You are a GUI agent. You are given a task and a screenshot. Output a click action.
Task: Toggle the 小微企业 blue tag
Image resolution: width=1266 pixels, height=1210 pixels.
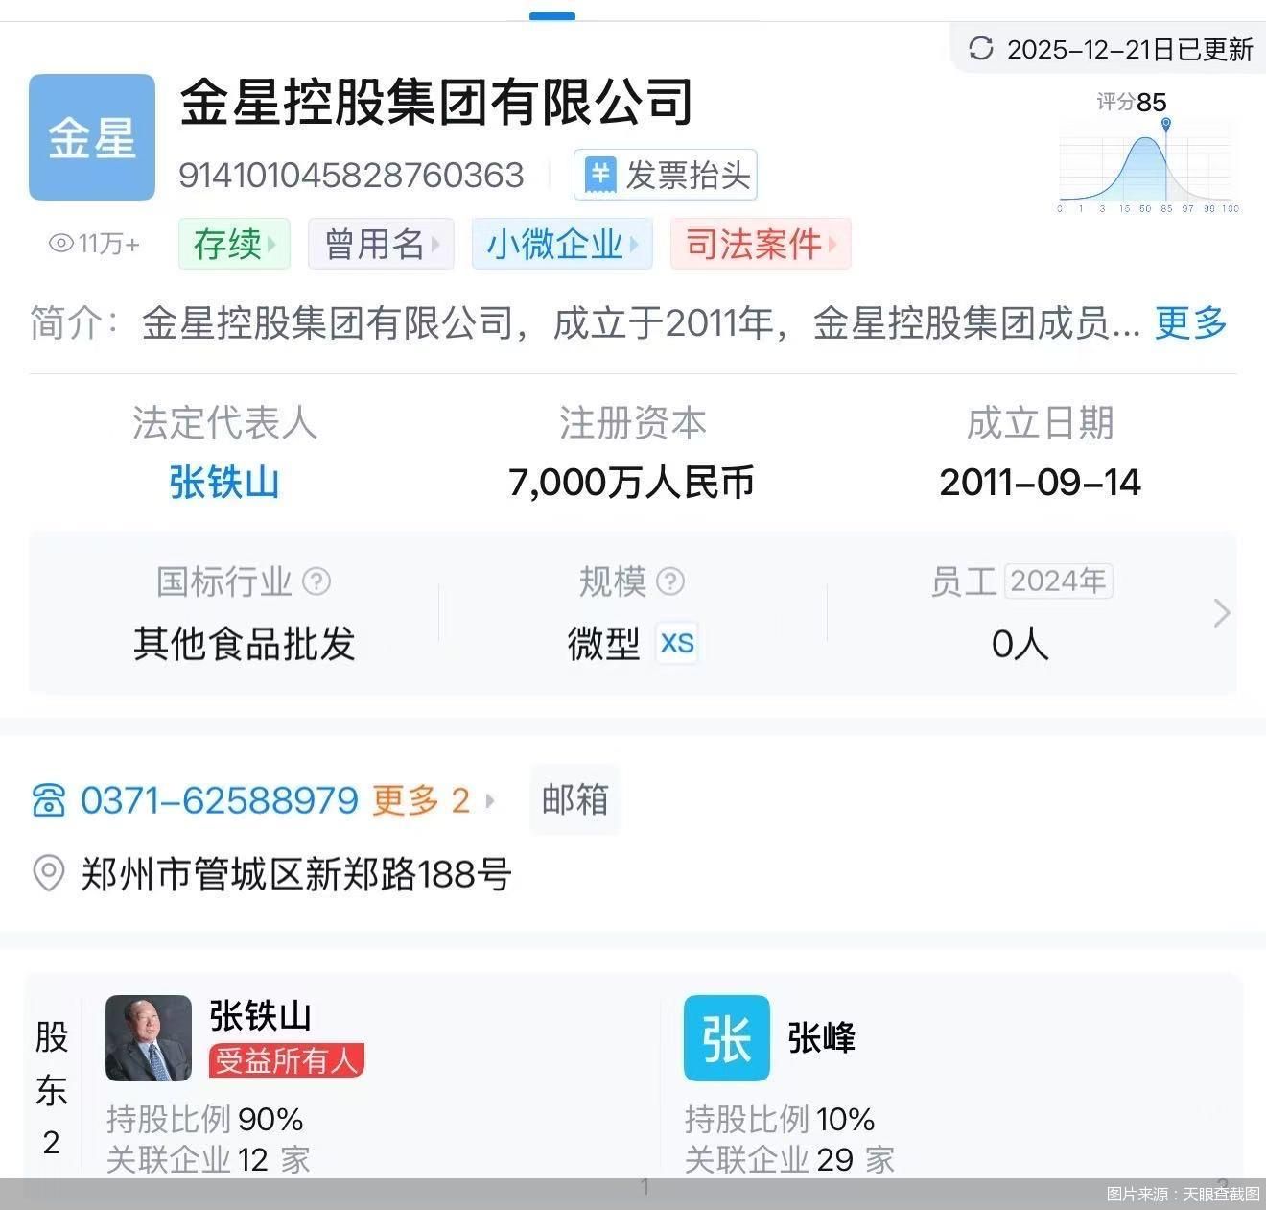pyautogui.click(x=551, y=244)
